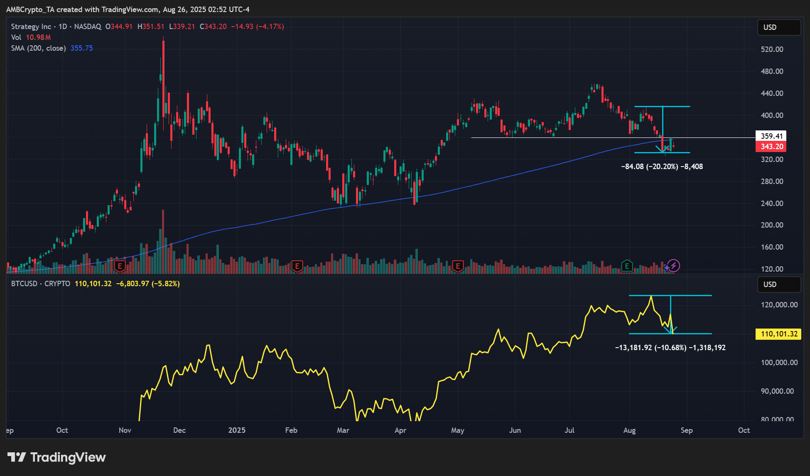The width and height of the screenshot is (810, 476).
Task: Click the 2025 label on time axis
Action: 237,430
